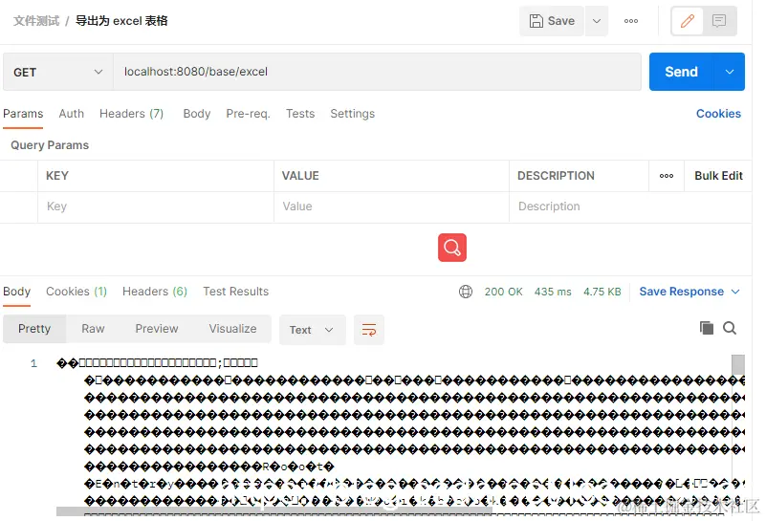Open the three-dot more actions menu near Save
Viewport: 766px width, 521px height.
click(630, 21)
